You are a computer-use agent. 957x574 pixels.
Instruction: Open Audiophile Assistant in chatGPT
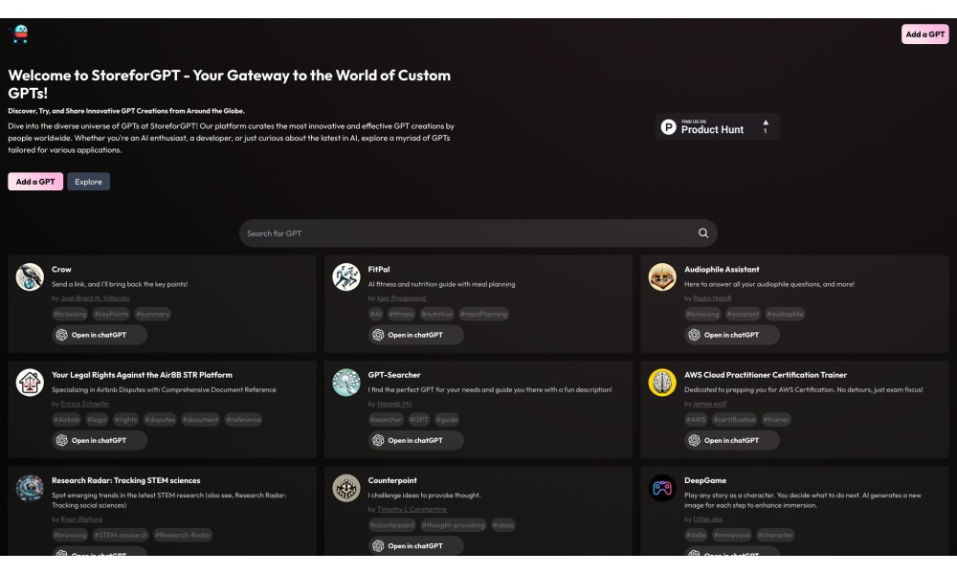click(732, 335)
